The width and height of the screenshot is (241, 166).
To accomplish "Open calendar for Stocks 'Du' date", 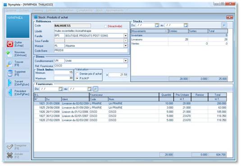I will click(x=157, y=25).
